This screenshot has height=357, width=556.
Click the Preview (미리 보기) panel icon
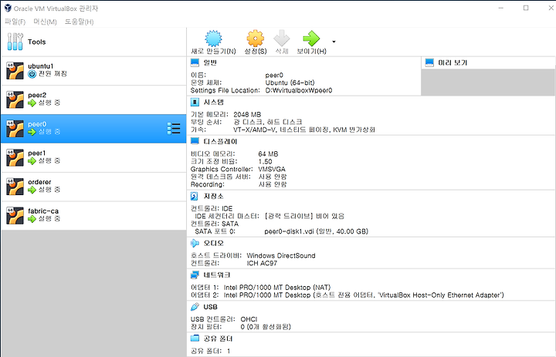pyautogui.click(x=429, y=62)
